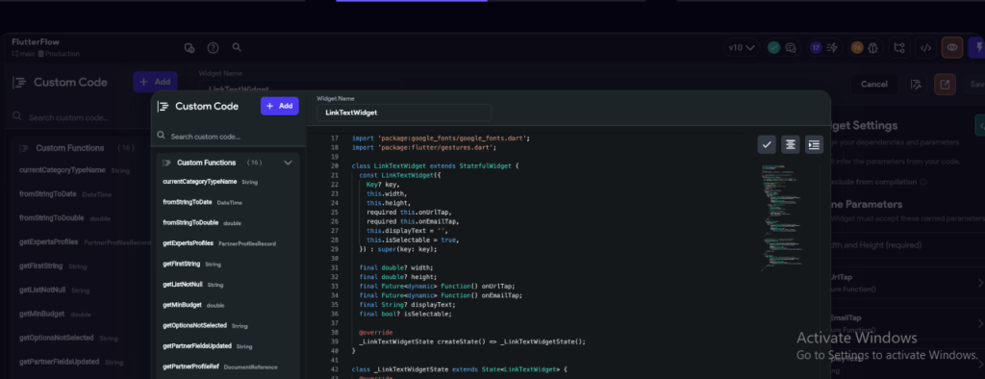Click code line 38 @override
This screenshot has height=379, width=985.
[376, 333]
